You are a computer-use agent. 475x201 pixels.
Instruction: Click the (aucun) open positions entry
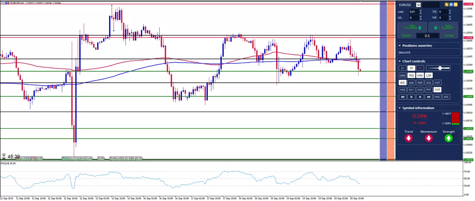pos(405,52)
